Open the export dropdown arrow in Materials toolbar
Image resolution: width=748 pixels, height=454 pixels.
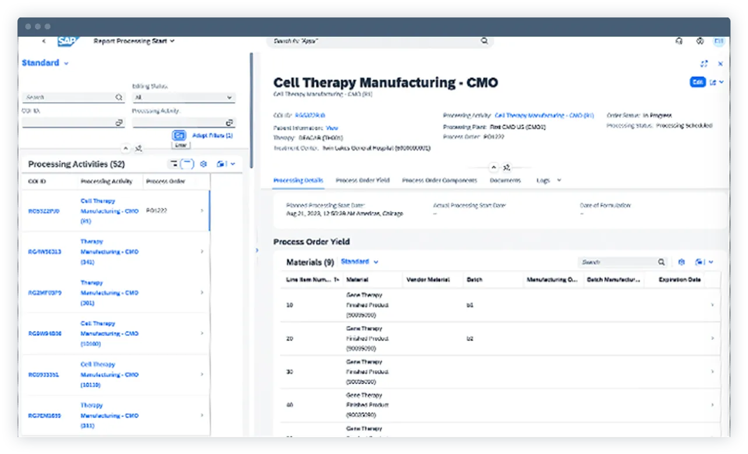pyautogui.click(x=711, y=262)
